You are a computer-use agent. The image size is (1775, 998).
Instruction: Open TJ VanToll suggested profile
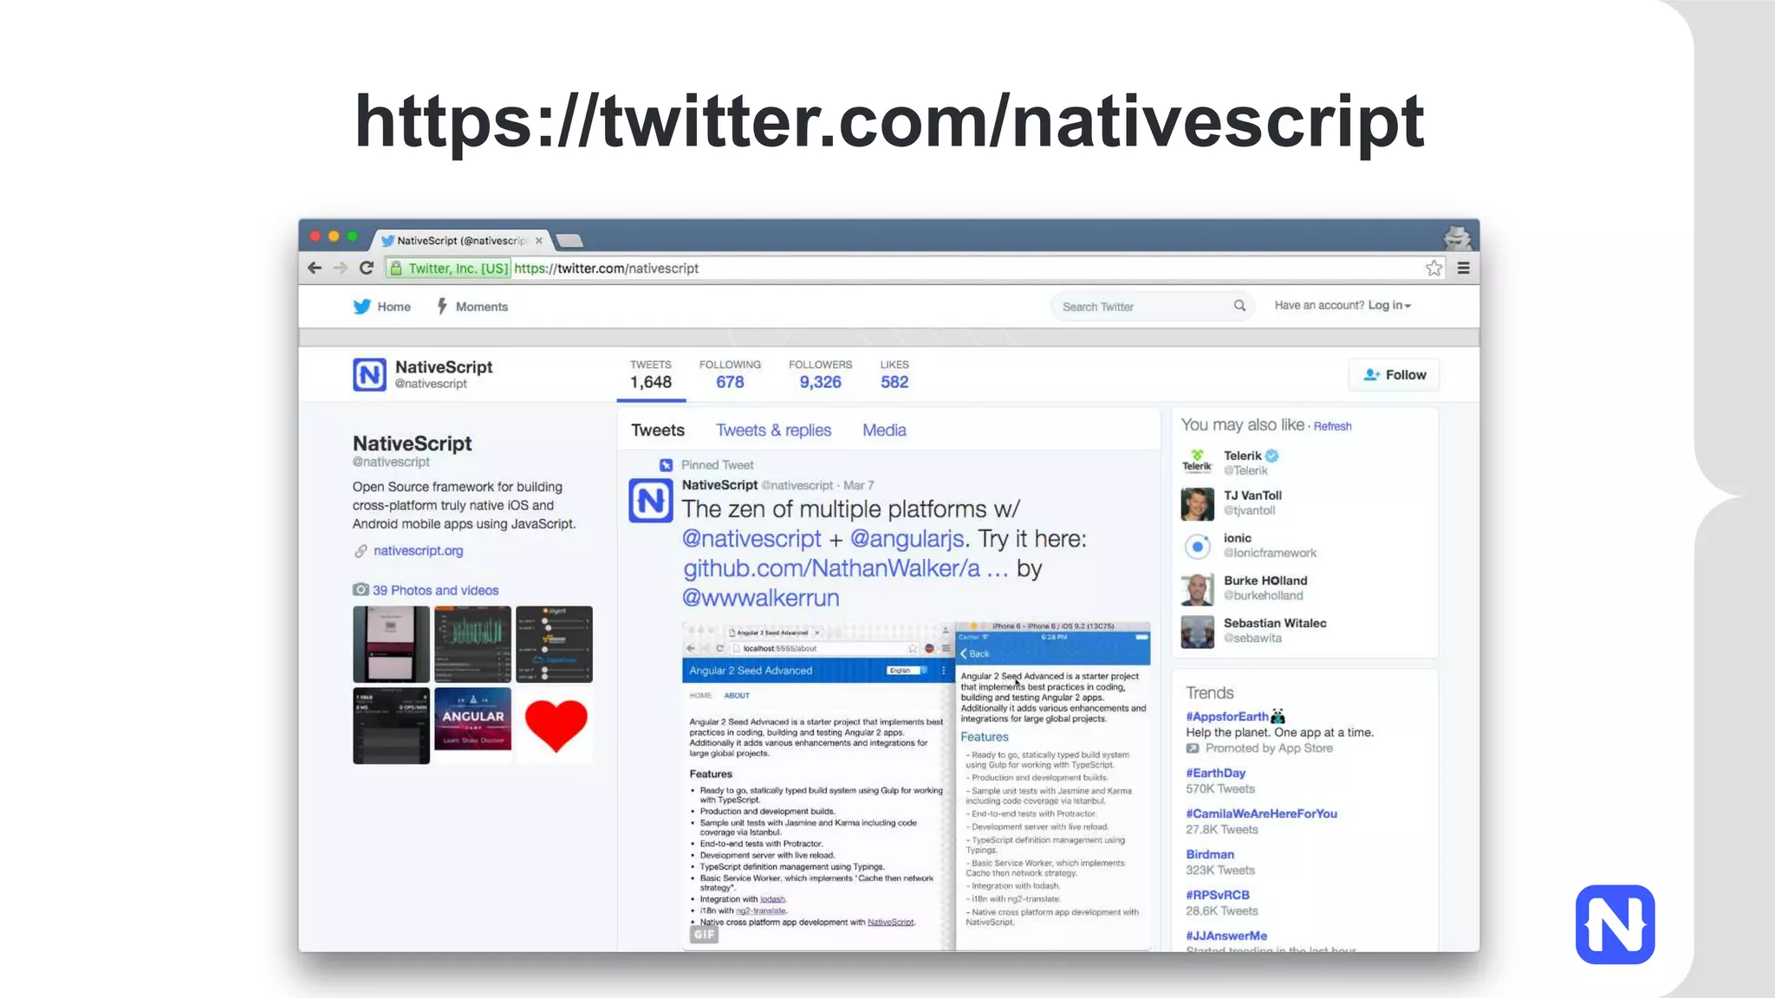click(1252, 496)
